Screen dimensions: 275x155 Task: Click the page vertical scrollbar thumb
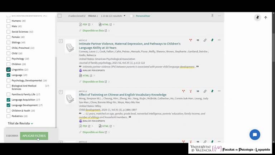274,47
